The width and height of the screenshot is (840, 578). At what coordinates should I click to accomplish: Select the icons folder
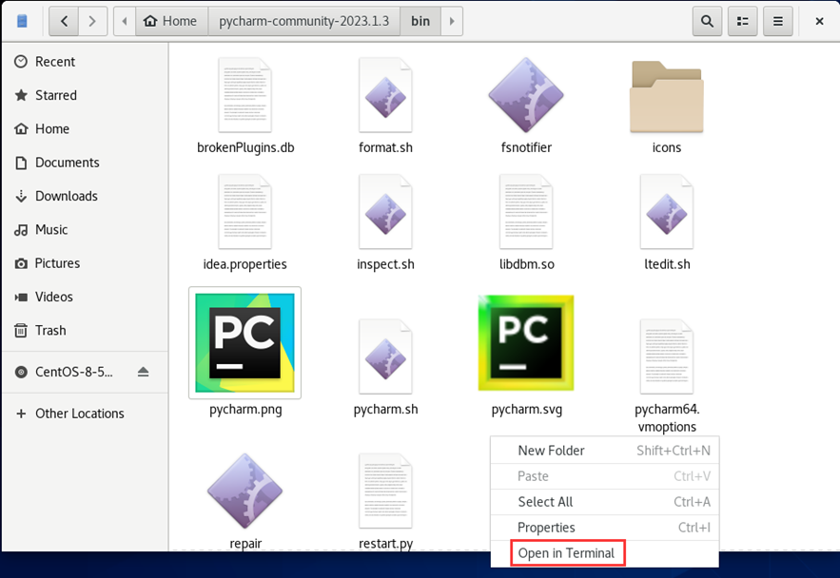[x=667, y=97]
